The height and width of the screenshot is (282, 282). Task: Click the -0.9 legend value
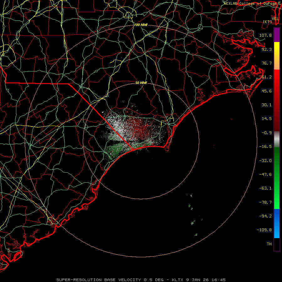coord(267,133)
